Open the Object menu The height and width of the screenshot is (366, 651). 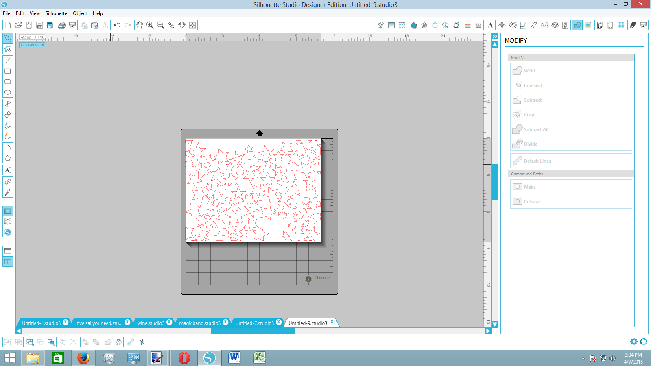click(x=80, y=13)
